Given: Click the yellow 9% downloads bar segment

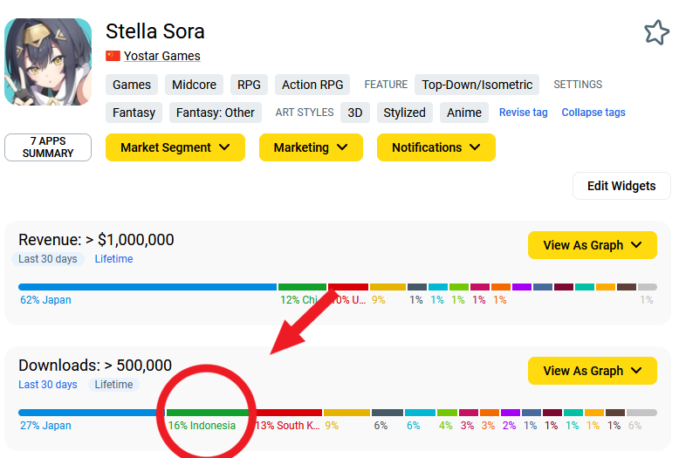Looking at the screenshot, I should (346, 413).
